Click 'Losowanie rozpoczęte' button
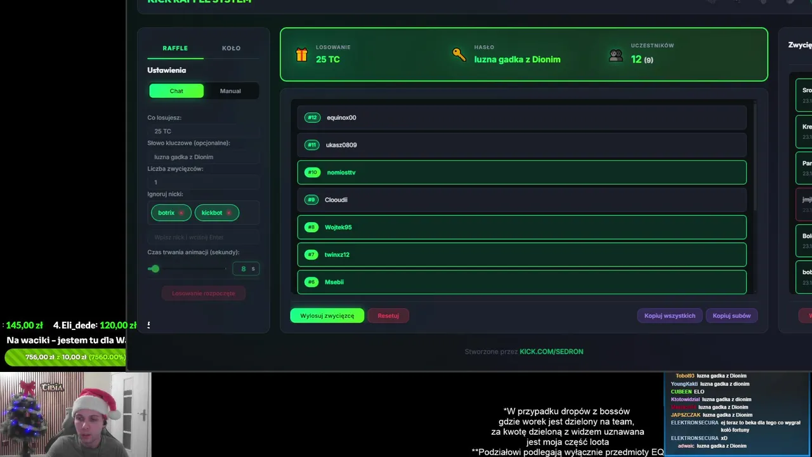The image size is (812, 457). click(204, 293)
